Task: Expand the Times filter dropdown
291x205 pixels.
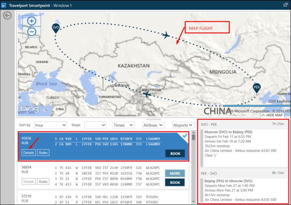Action: tap(124, 125)
